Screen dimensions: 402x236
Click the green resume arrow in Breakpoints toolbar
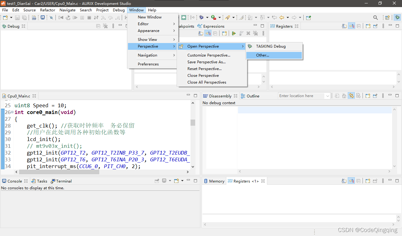(x=234, y=33)
